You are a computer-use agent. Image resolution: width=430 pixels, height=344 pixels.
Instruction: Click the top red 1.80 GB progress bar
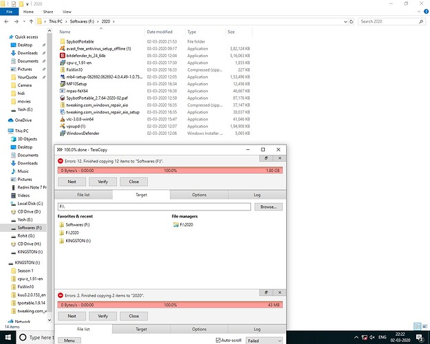170,169
